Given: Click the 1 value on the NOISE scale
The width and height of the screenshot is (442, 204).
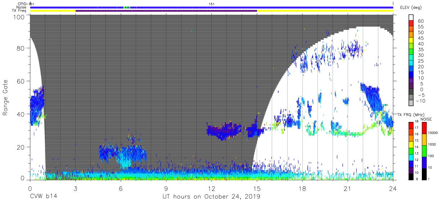Looking at the screenshot, I should [429, 179].
